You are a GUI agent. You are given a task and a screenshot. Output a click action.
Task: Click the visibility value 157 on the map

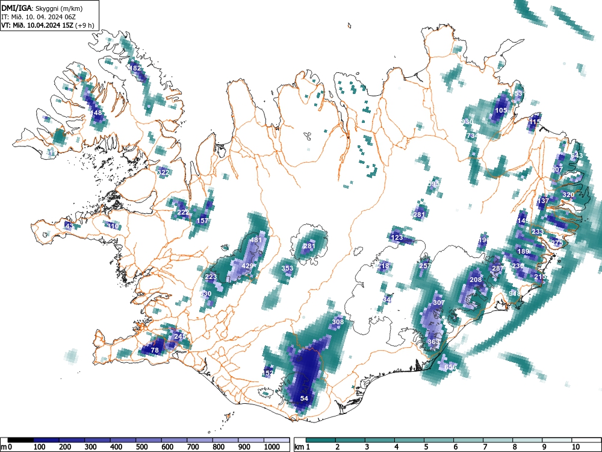click(202, 221)
